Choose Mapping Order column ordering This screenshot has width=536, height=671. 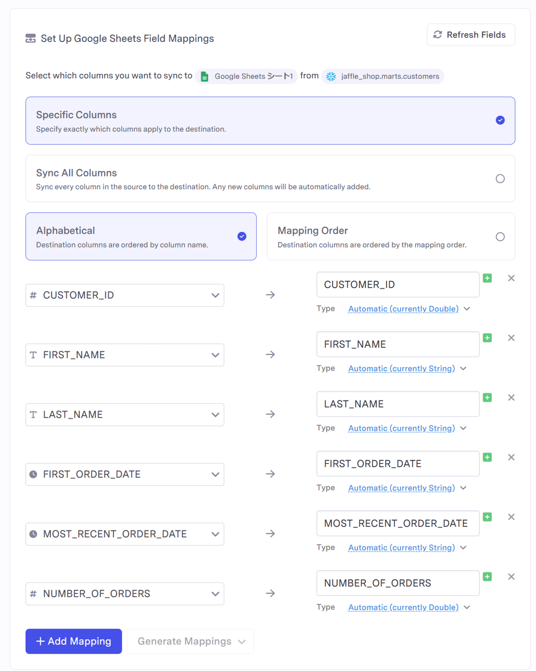tap(391, 236)
